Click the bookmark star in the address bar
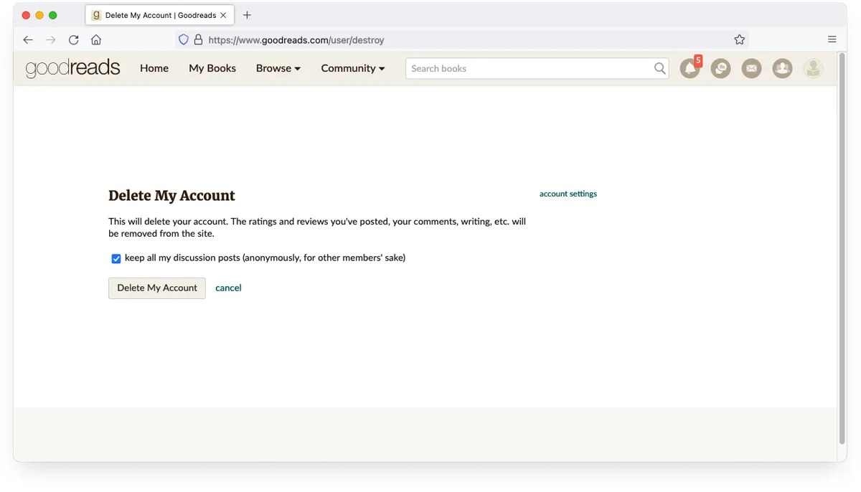The image size is (861, 492). (739, 39)
